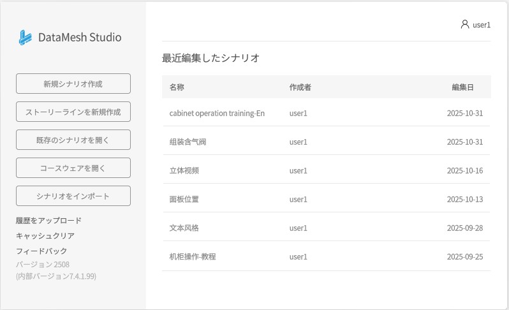Open the user1 account menu

[481, 25]
